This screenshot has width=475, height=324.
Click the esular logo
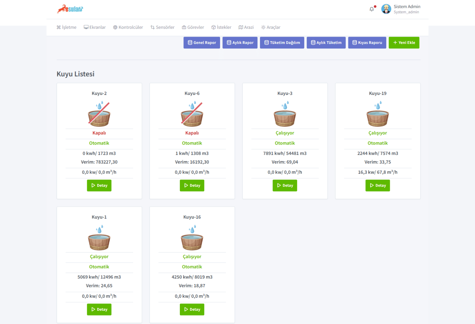pos(70,9)
